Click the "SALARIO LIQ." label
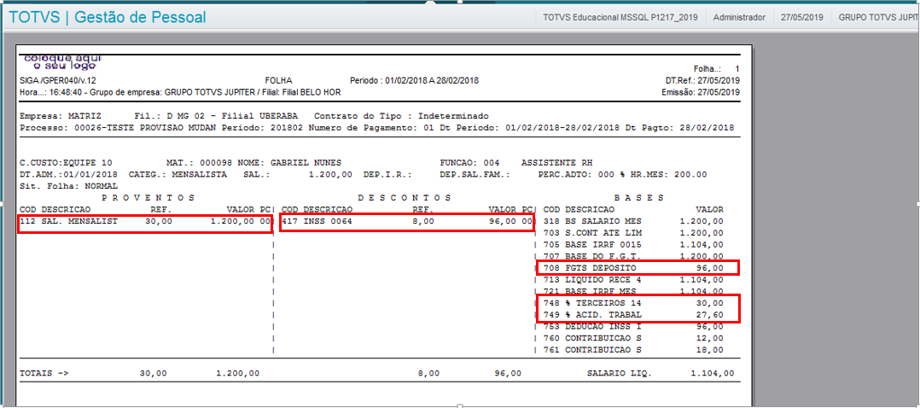The width and height of the screenshot is (920, 408). [x=619, y=373]
